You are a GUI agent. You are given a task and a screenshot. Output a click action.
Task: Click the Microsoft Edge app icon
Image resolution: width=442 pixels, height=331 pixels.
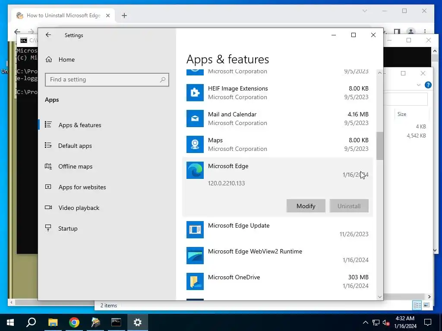tap(195, 170)
